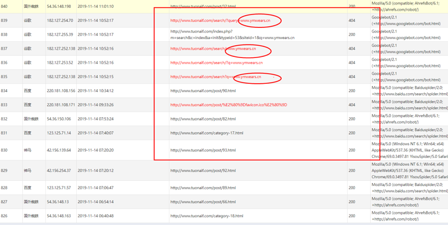Viewport: 448px width, 225px height.
Task: Select IP address 54.36.150.106
Action: point(59,119)
